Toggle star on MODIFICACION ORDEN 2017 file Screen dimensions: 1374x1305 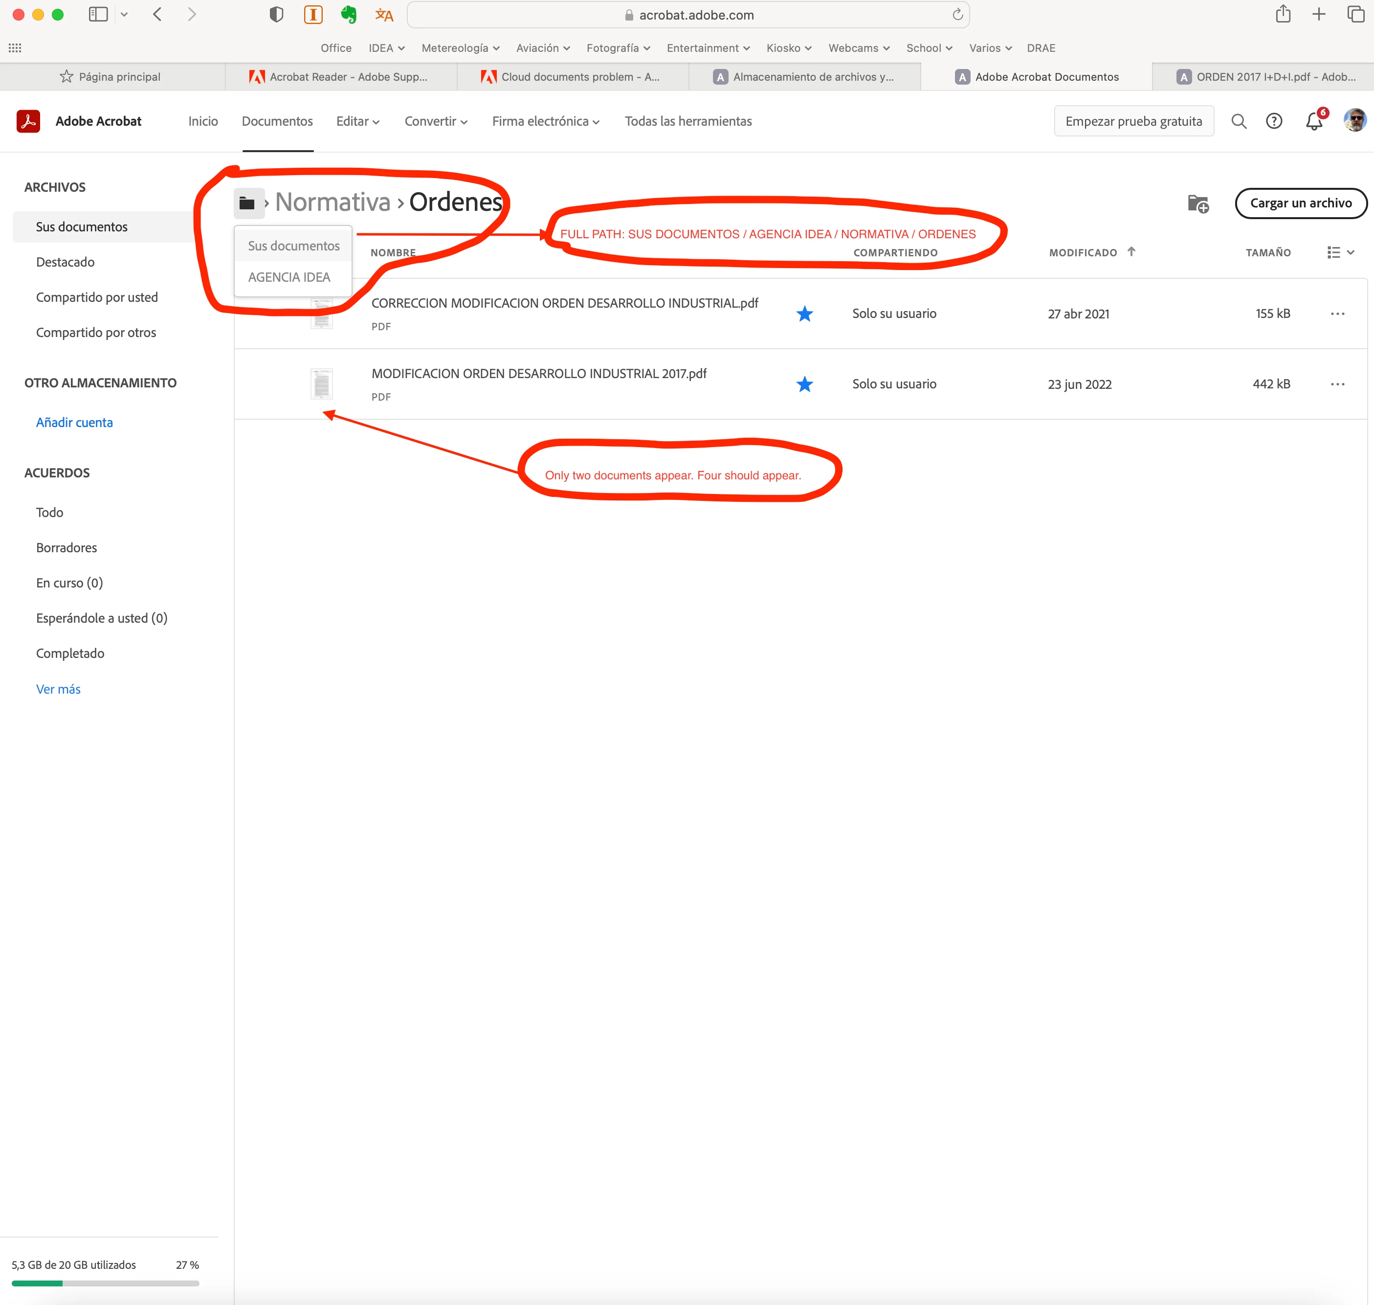pyautogui.click(x=804, y=384)
